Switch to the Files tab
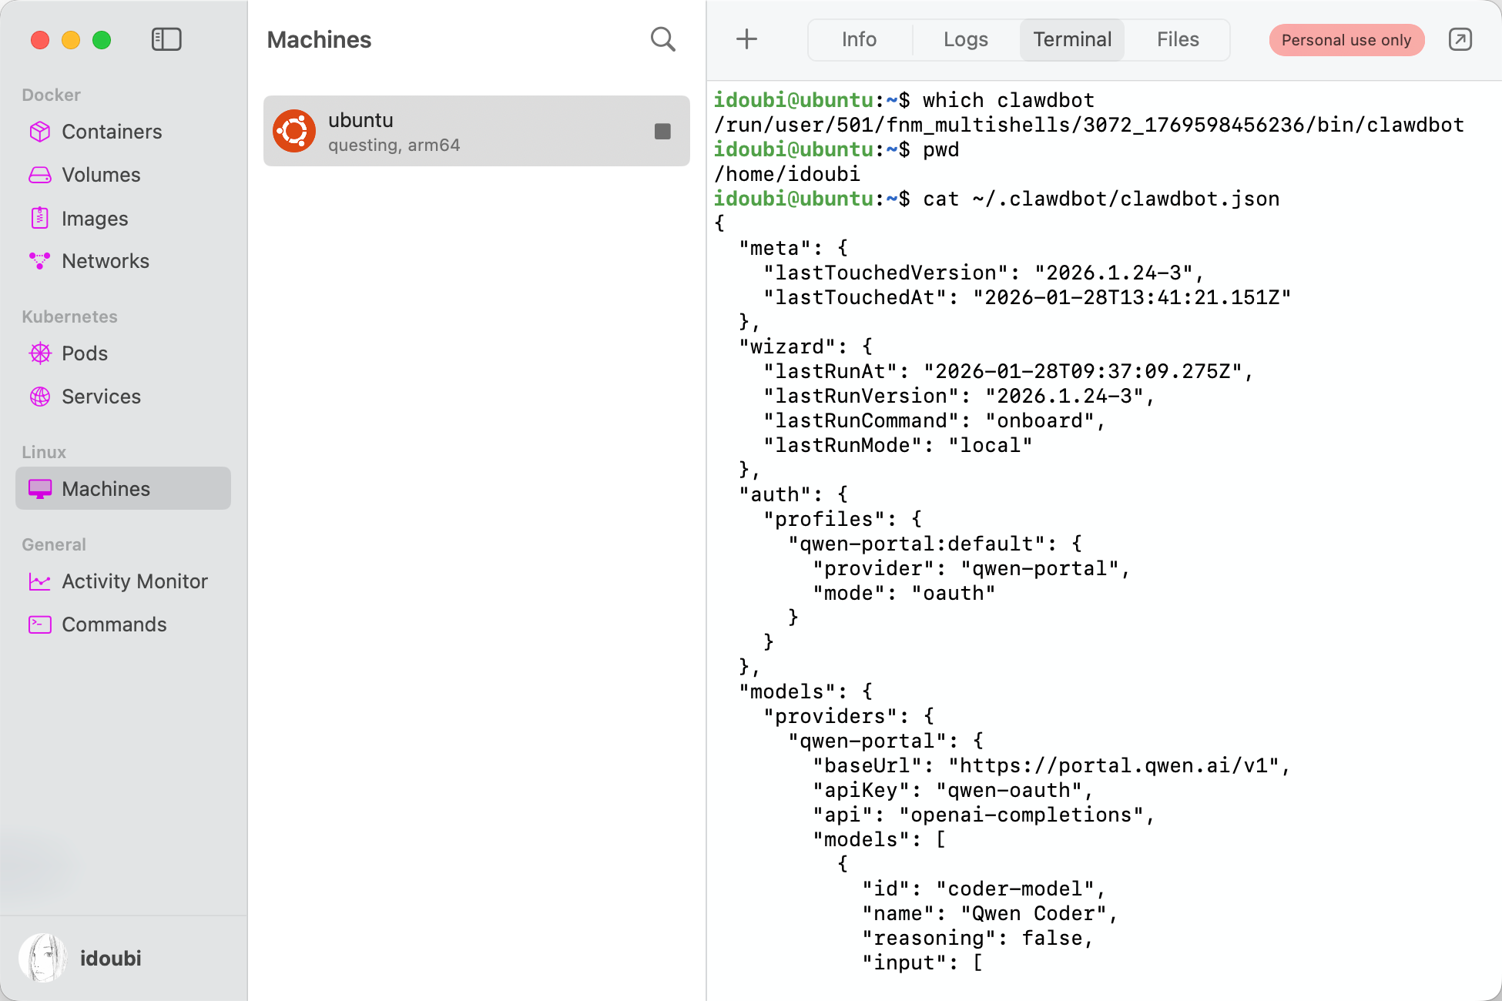Viewport: 1502px width, 1001px height. pos(1177,39)
